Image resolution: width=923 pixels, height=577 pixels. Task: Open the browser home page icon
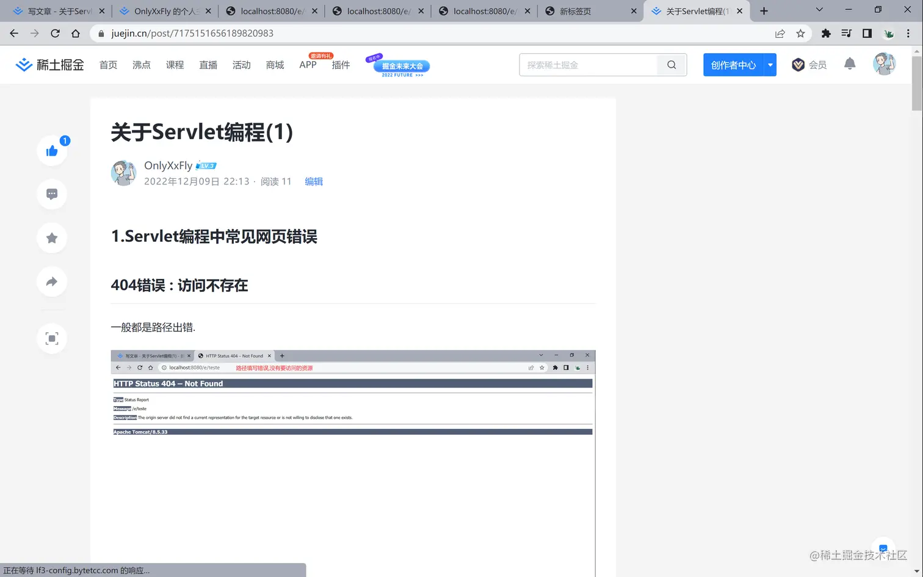[76, 34]
